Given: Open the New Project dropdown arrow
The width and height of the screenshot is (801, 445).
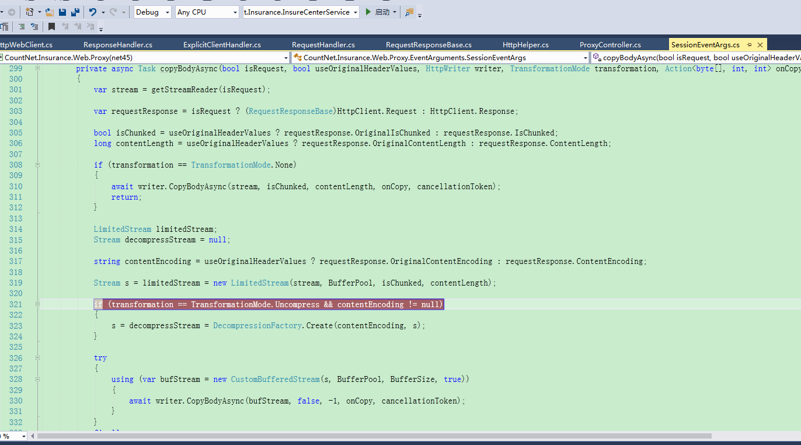Looking at the screenshot, I should 39,12.
